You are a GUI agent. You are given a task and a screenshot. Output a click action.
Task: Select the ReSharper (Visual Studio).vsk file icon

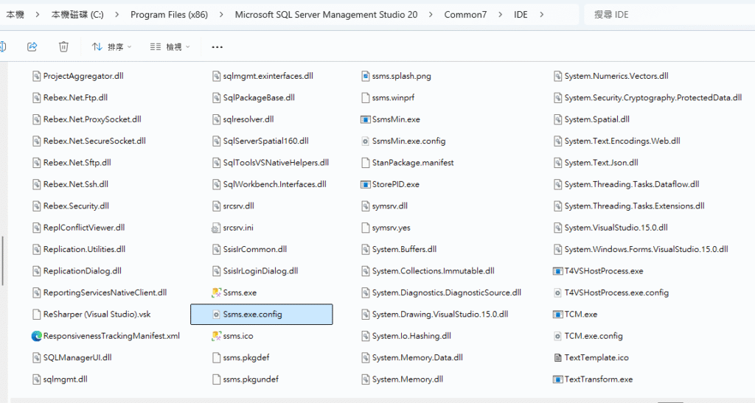click(36, 314)
